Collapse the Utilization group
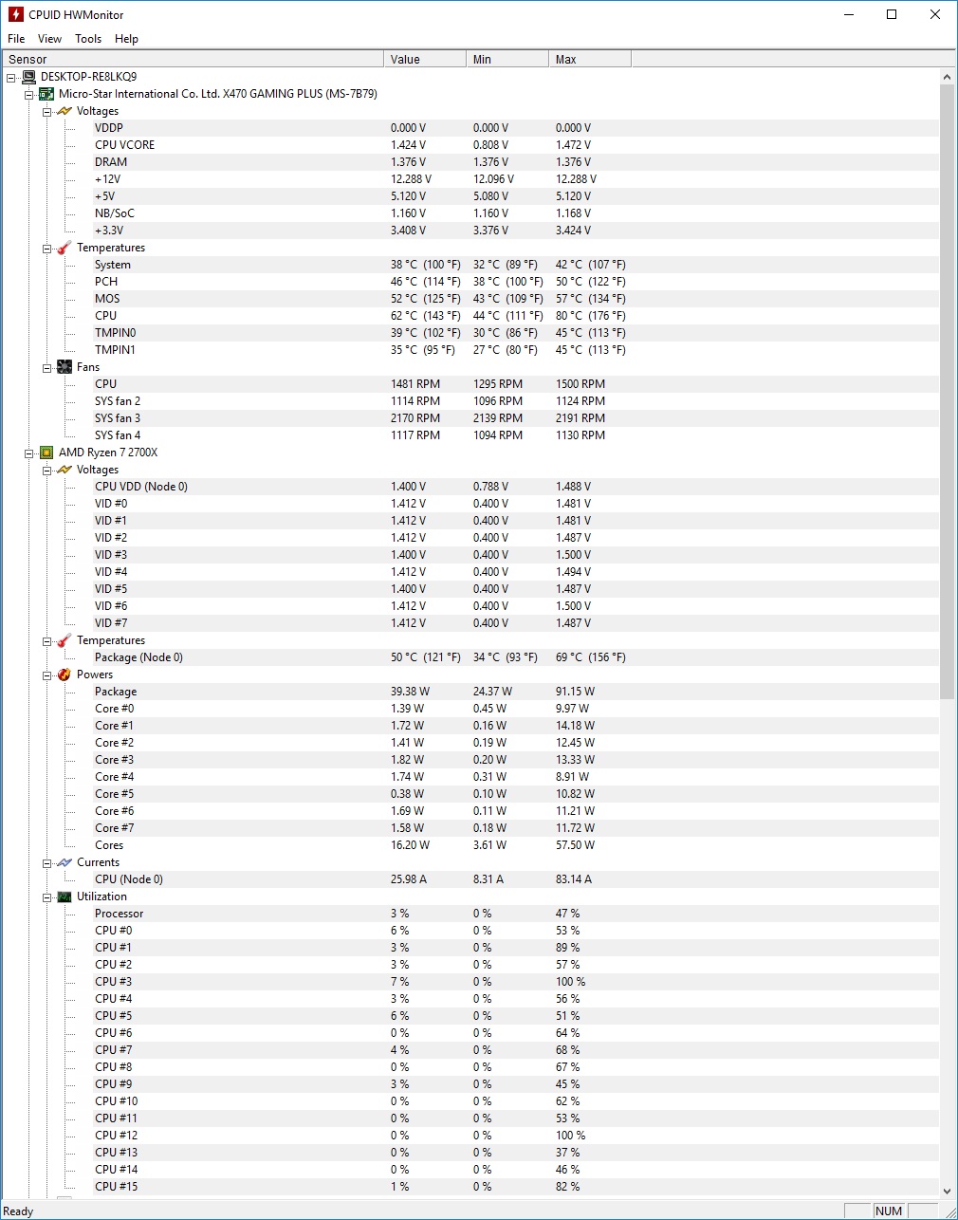This screenshot has width=958, height=1220. pos(47,897)
